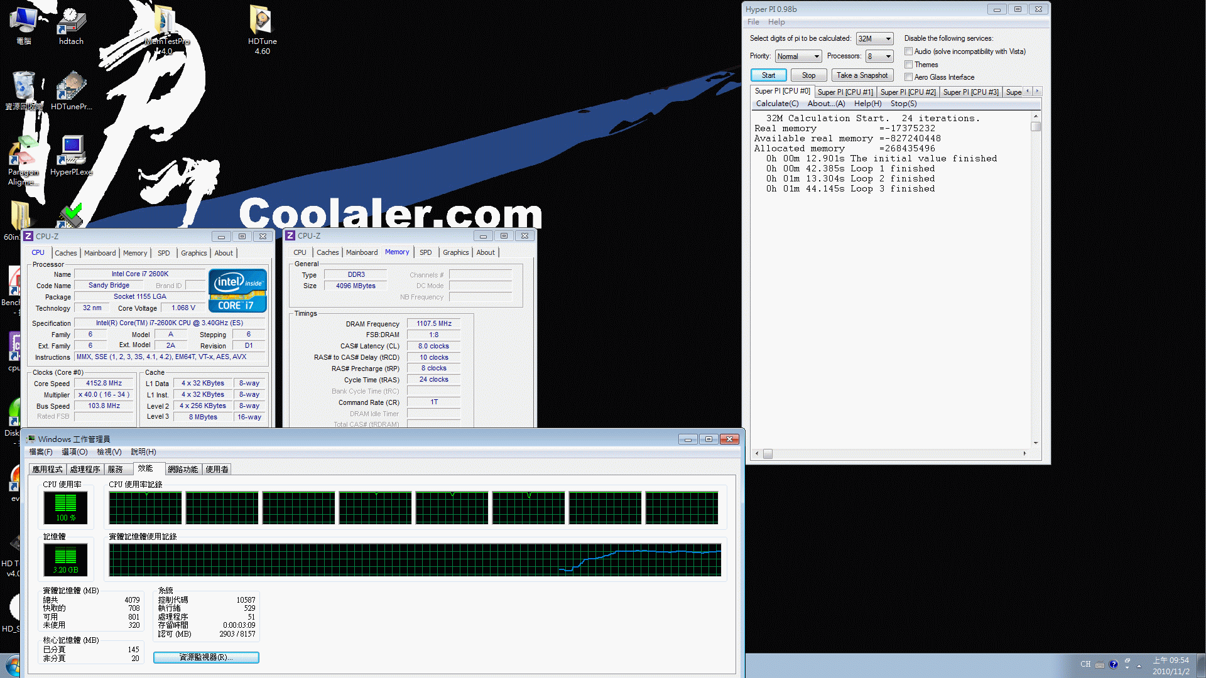Image resolution: width=1206 pixels, height=678 pixels.
Task: Select the Memory tab in CPU-Z
Action: tap(397, 252)
